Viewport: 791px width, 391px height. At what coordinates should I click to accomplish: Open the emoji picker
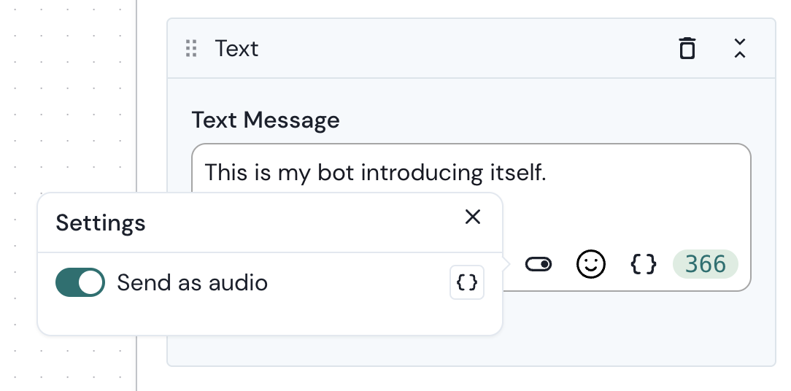tap(591, 264)
